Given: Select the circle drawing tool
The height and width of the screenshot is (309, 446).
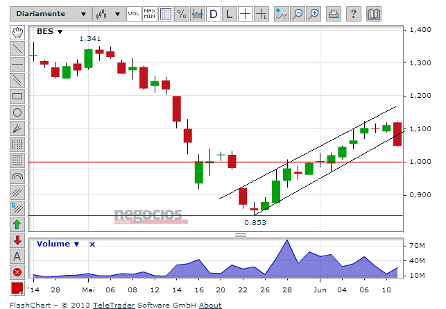Looking at the screenshot, I should click(17, 112).
